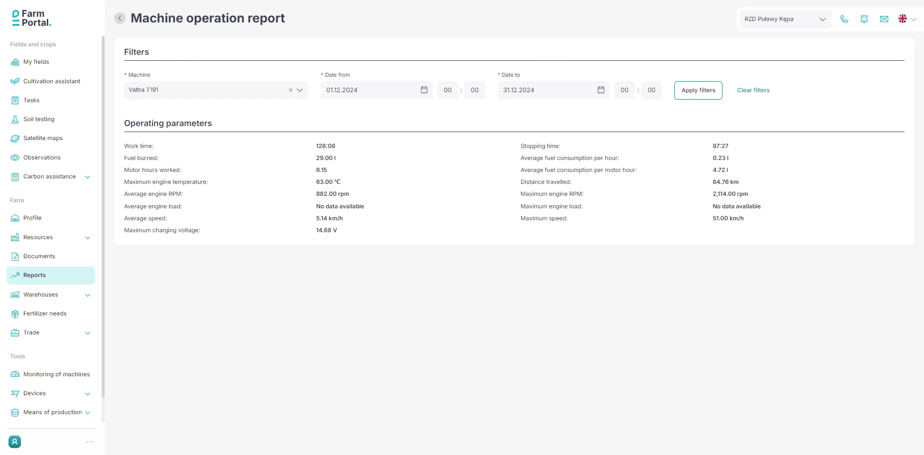Open the user profile avatar

coord(14,442)
